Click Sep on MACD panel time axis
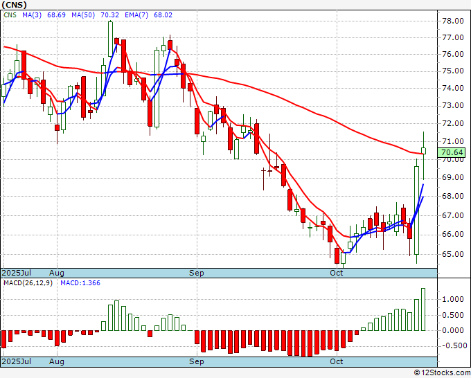Viewport: 471px width, 378px height. tap(197, 361)
